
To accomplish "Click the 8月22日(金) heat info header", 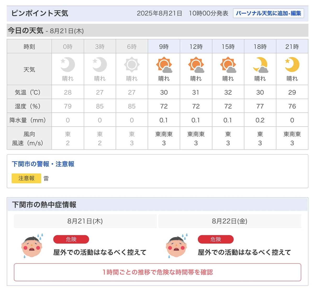I will click(230, 221).
